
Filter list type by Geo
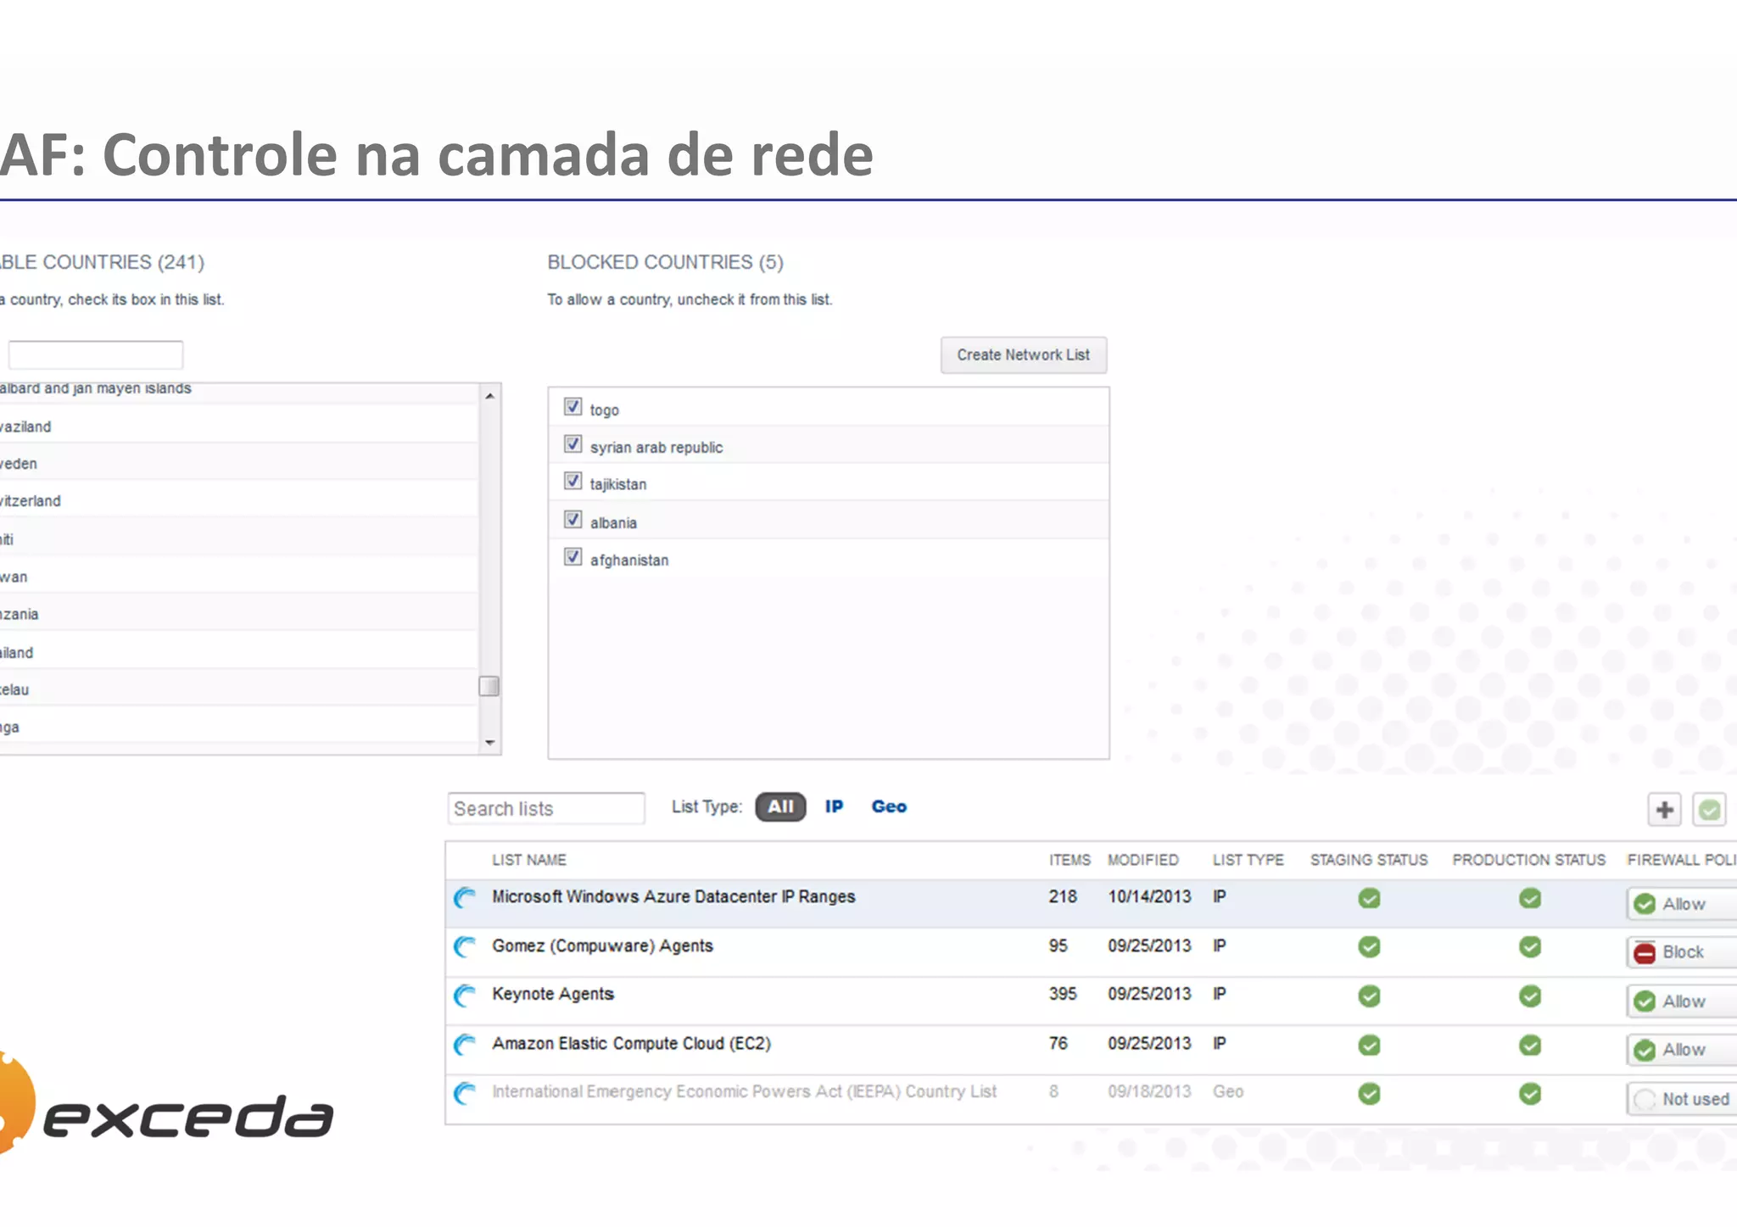(x=889, y=806)
